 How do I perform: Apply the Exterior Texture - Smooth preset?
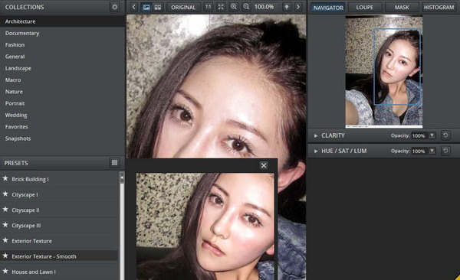pyautogui.click(x=59, y=256)
